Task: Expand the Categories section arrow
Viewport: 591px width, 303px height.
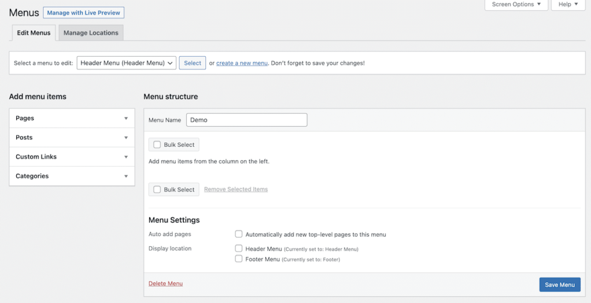Action: coord(126,176)
